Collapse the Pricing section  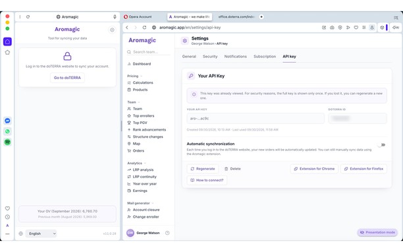coord(135,76)
